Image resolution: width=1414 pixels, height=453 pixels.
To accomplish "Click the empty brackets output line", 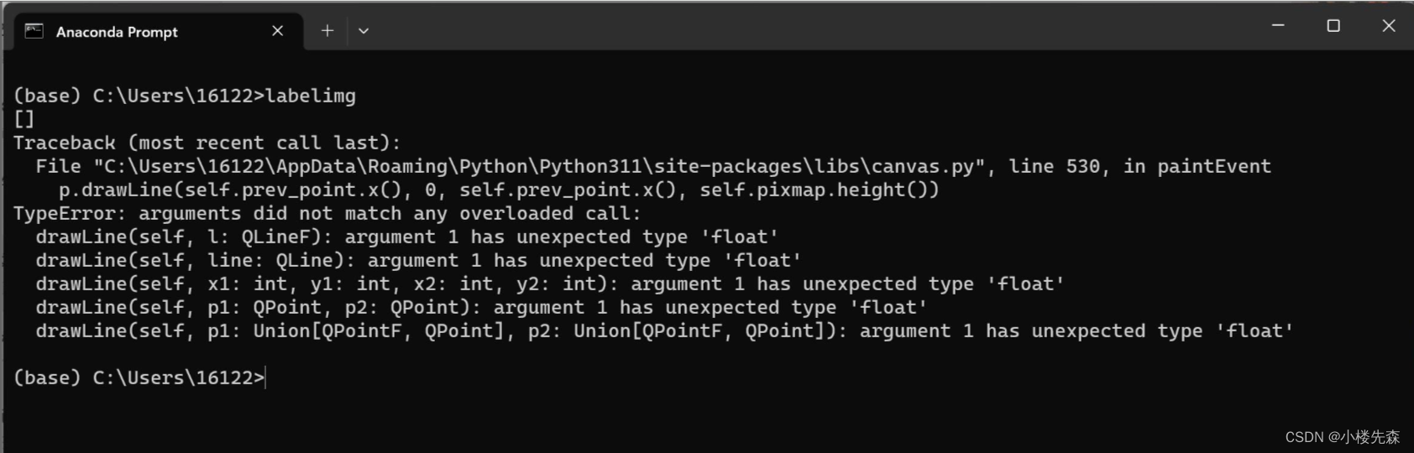I will coord(24,119).
